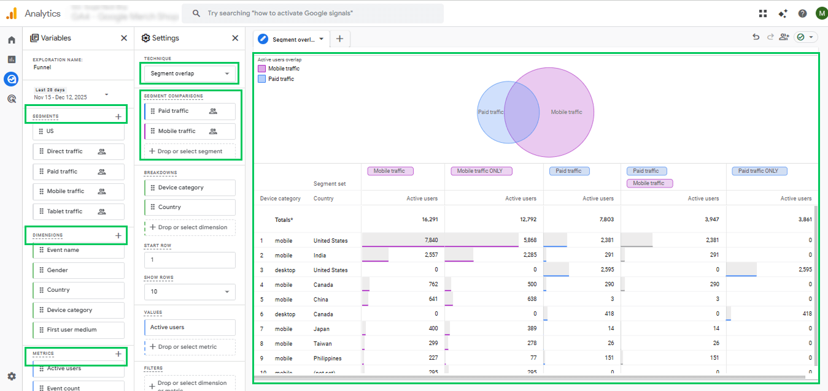Click the Mobile traffic legend color swatch
The width and height of the screenshot is (828, 391).
coord(261,69)
